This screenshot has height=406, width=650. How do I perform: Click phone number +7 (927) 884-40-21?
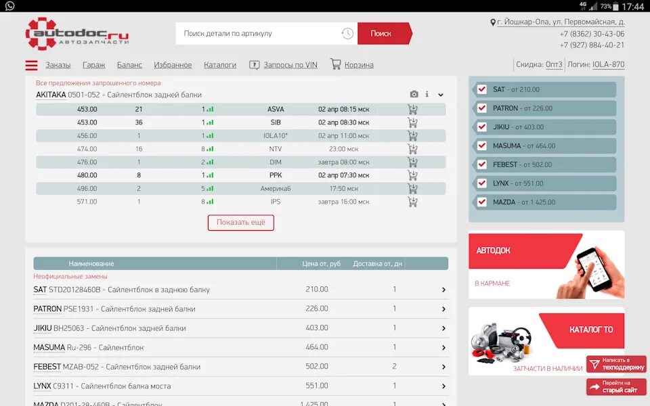(592, 45)
